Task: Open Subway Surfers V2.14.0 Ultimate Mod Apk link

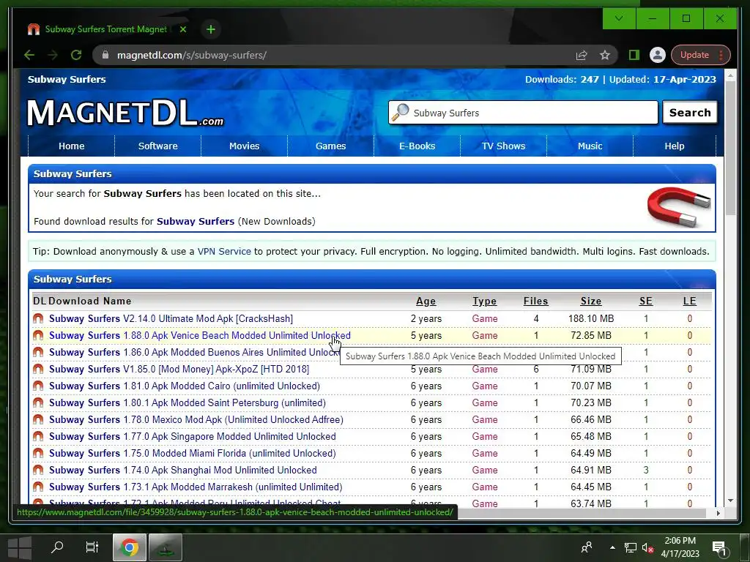Action: 171,319
